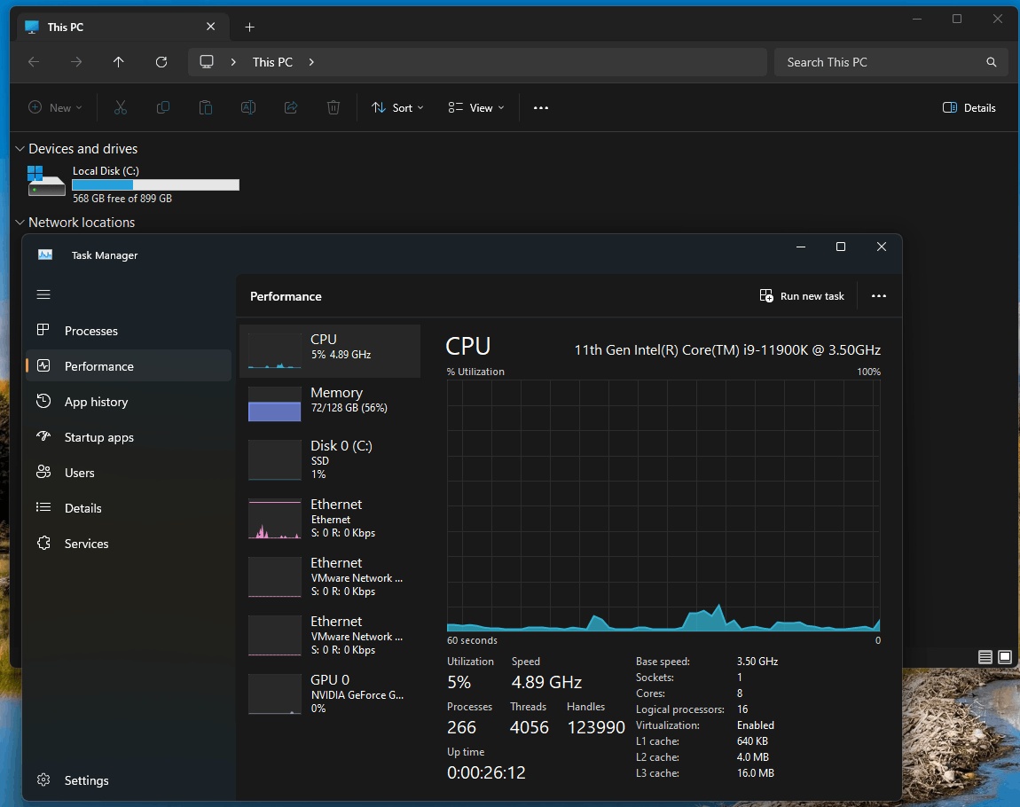Toggle the Details pane in File Explorer

tap(969, 108)
